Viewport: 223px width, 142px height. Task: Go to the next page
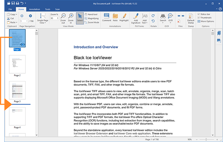pos(30,16)
